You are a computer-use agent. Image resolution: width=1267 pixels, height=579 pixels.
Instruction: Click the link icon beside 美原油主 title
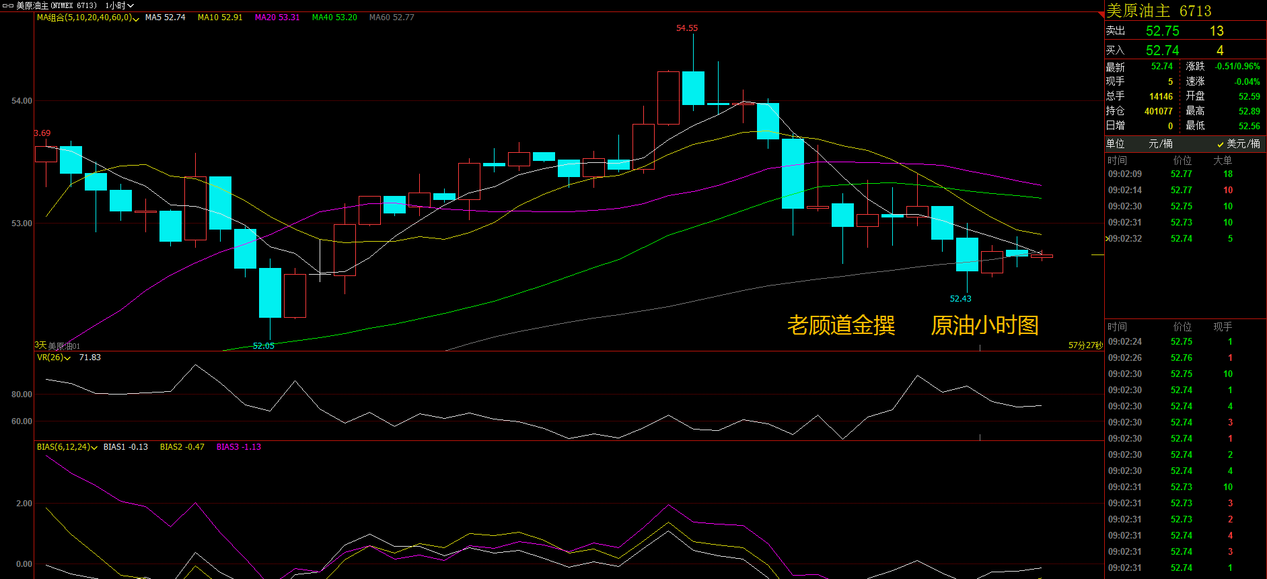pos(8,5)
